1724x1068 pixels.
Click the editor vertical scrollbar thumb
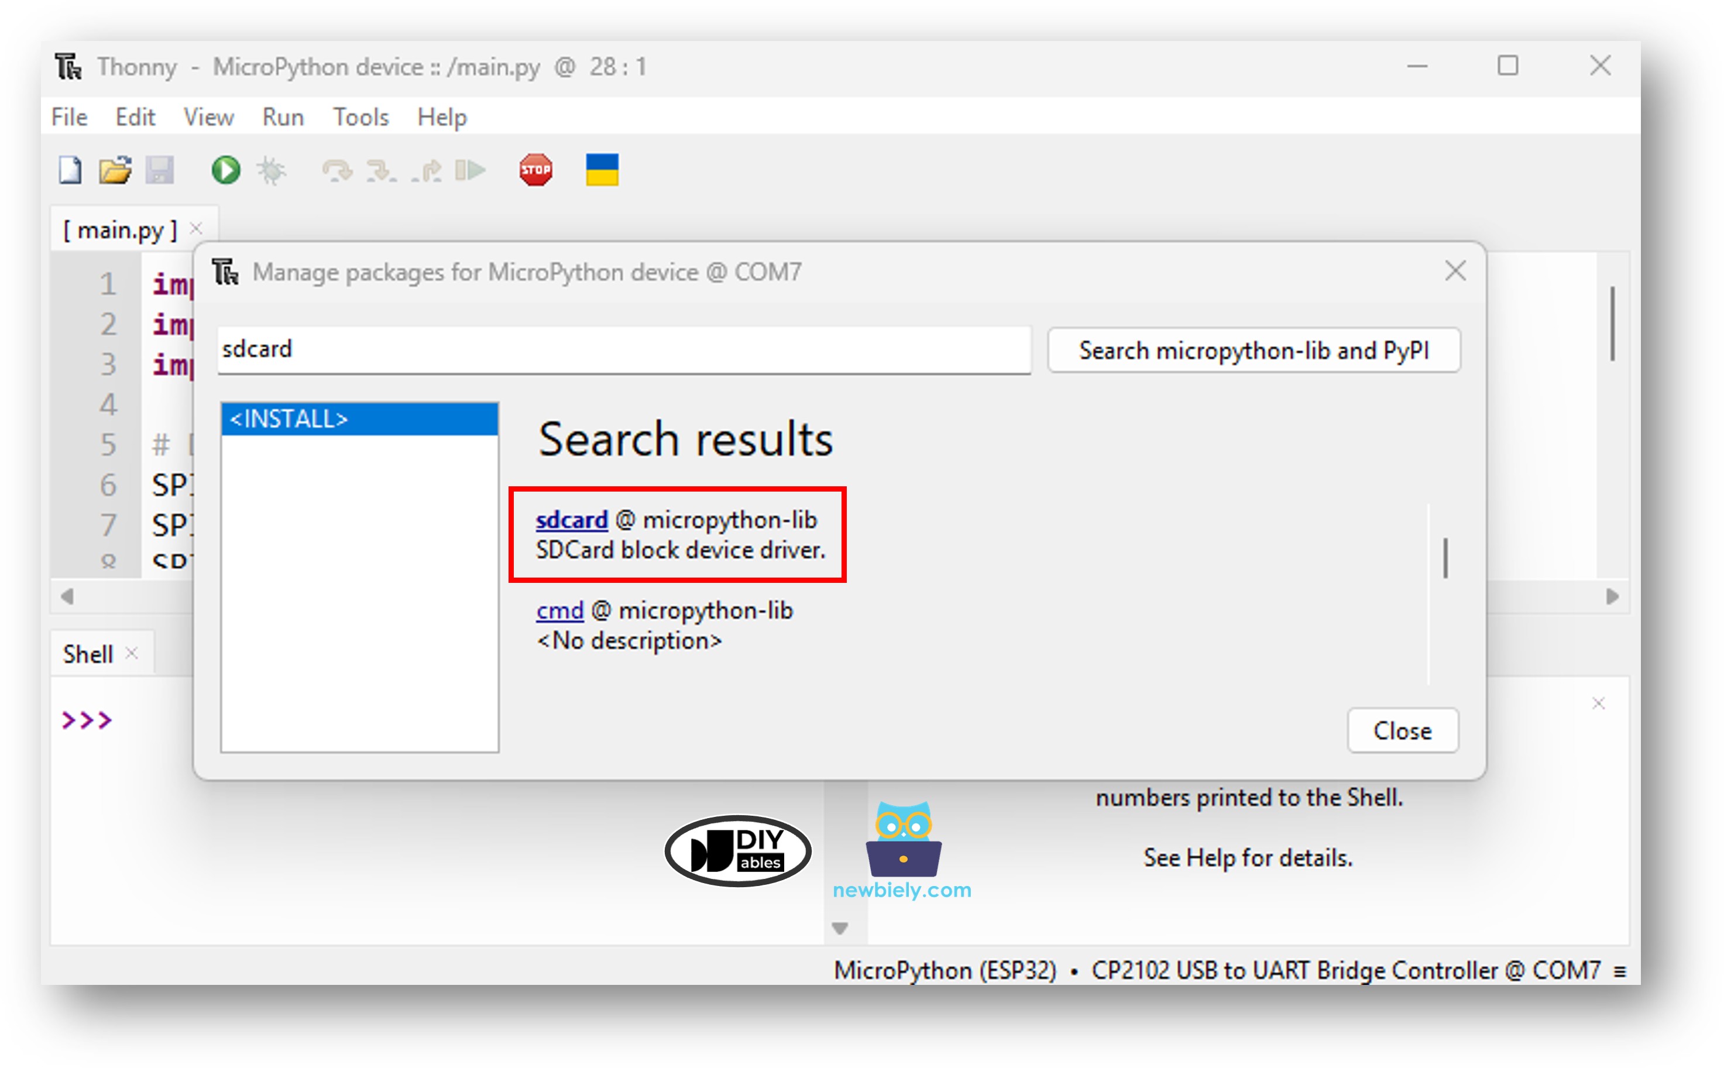tap(1612, 324)
